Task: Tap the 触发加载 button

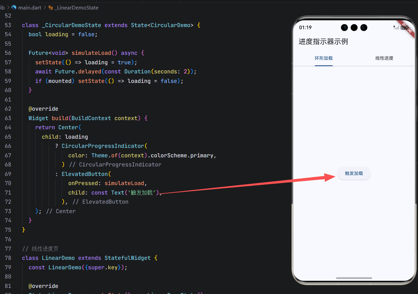Action: 354,173
